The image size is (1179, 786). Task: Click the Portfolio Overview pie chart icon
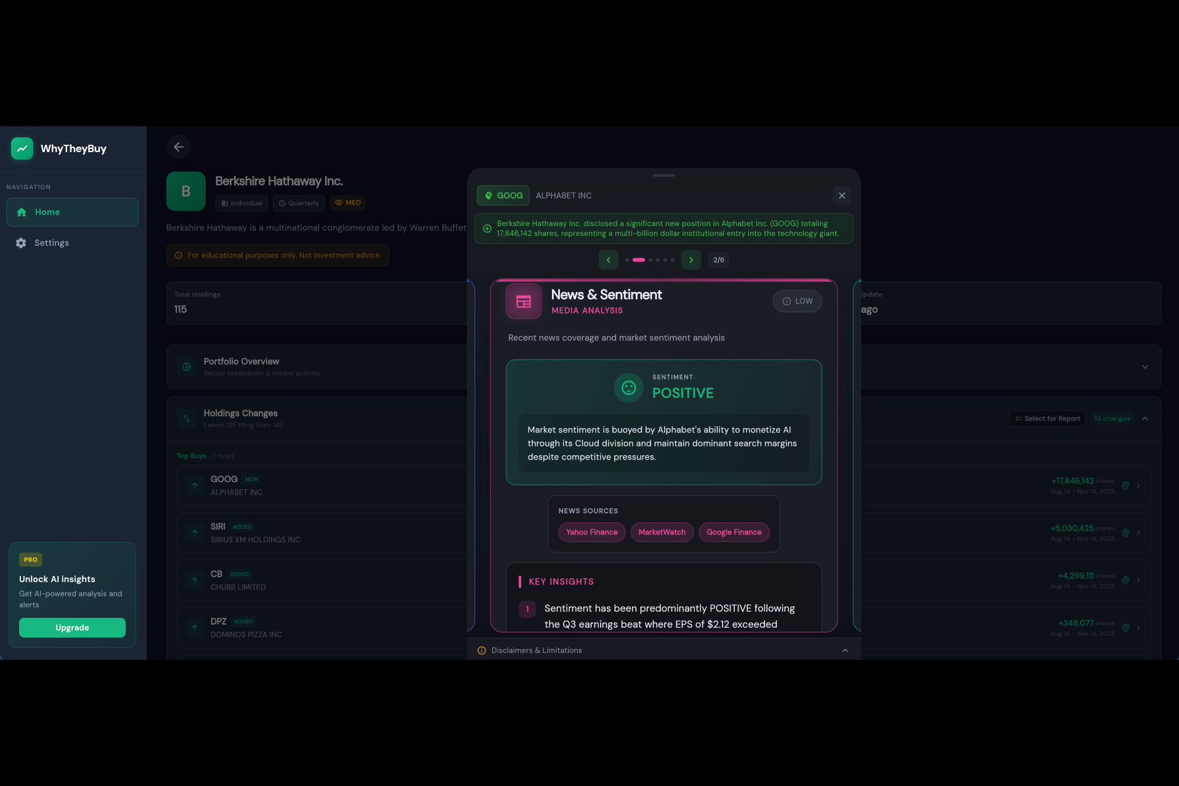187,367
